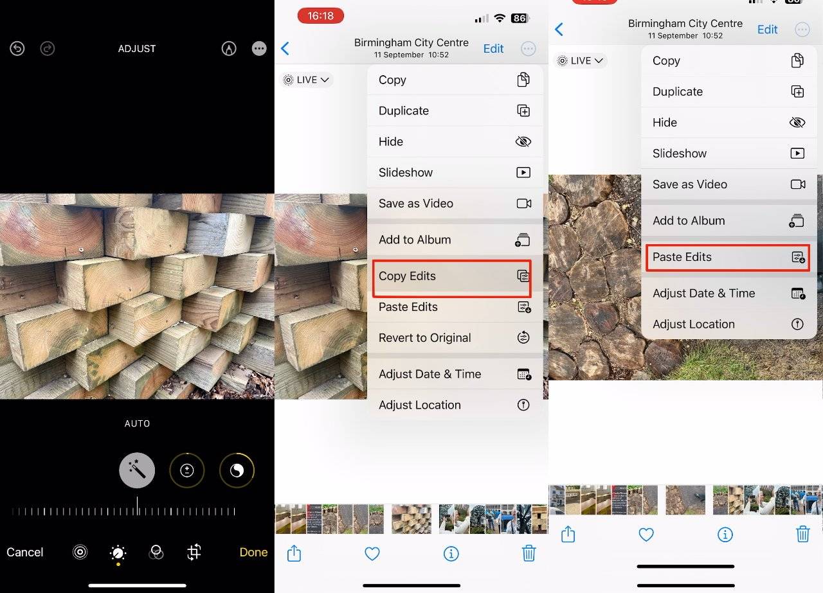The height and width of the screenshot is (593, 823).
Task: Tap the undo arrow in the editor
Action: click(17, 48)
